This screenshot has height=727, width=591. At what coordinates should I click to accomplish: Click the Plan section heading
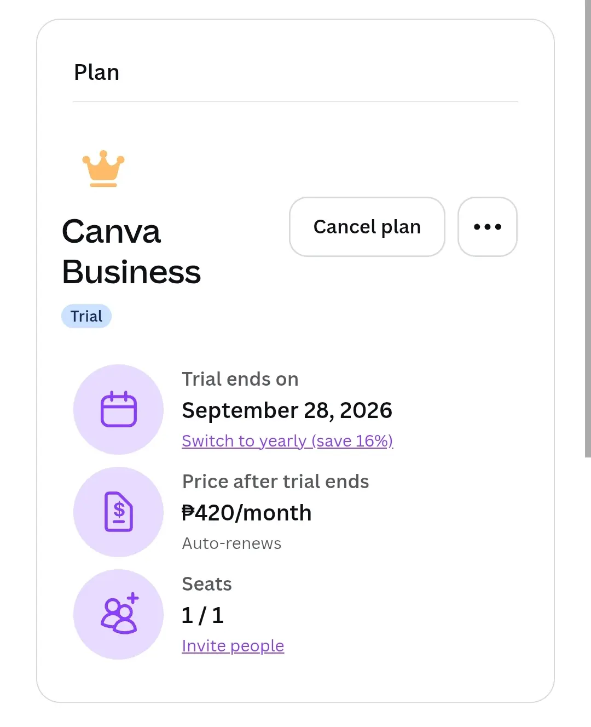click(x=96, y=72)
